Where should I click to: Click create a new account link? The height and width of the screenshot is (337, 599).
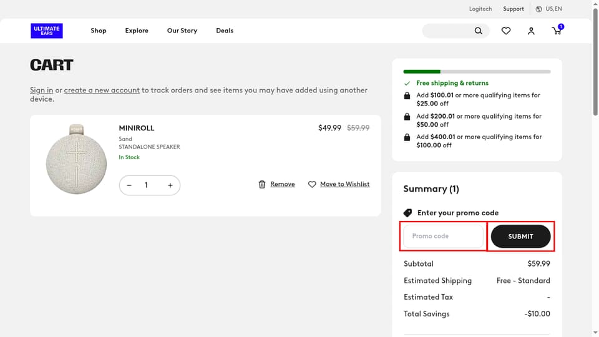(x=102, y=90)
